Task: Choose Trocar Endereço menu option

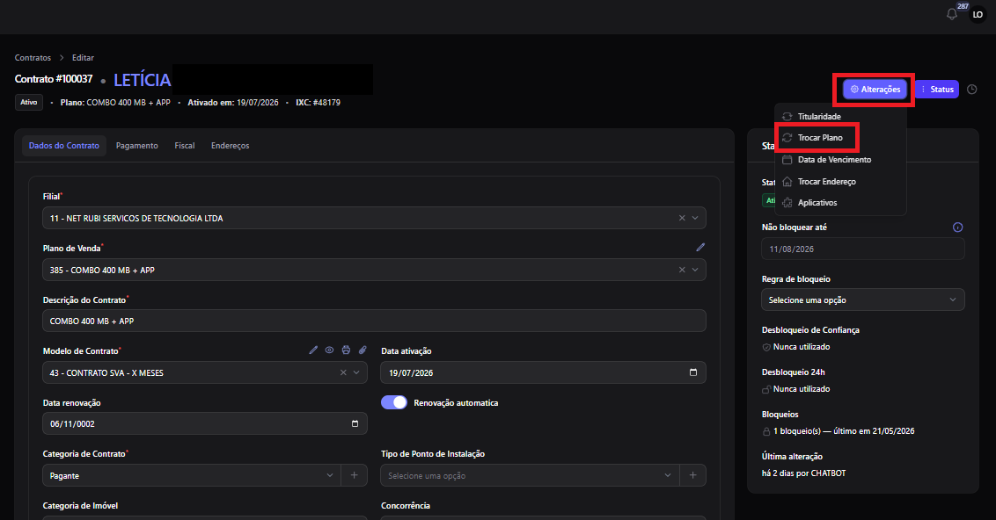Action: 839,181
